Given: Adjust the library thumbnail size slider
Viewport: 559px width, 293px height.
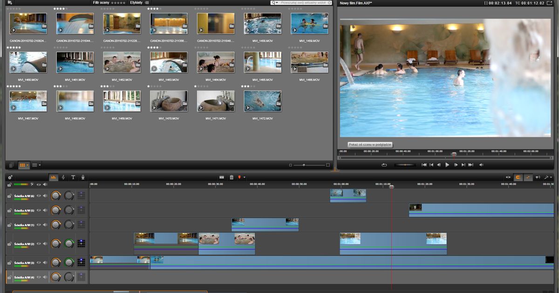Looking at the screenshot, I should 309,165.
